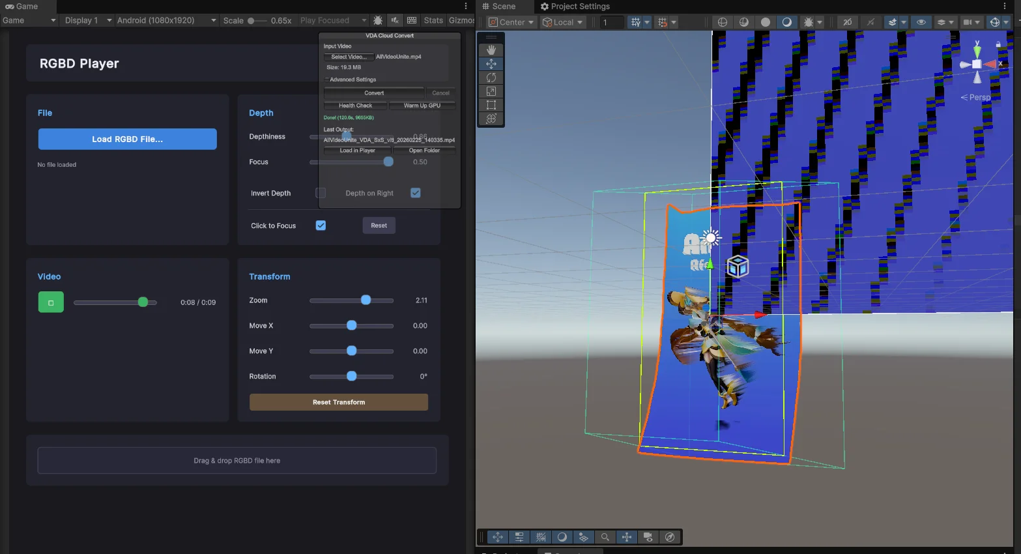Viewport: 1021px width, 554px height.
Task: Click the Health Check button
Action: (356, 106)
